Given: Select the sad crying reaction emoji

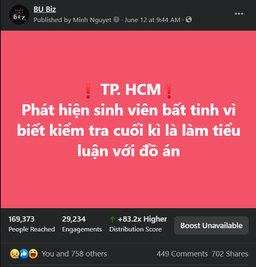Looking at the screenshot, I should coord(15,254).
